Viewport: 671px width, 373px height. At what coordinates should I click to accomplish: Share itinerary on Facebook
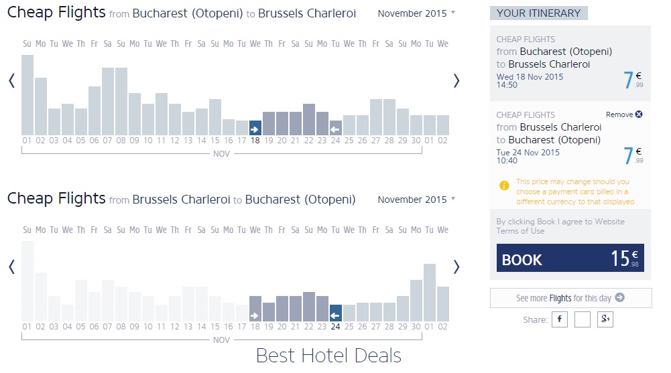(560, 319)
